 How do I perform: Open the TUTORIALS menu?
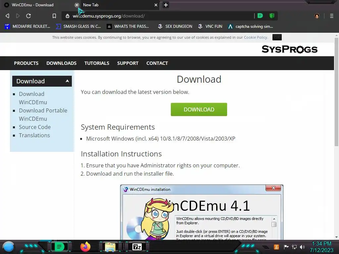97,63
